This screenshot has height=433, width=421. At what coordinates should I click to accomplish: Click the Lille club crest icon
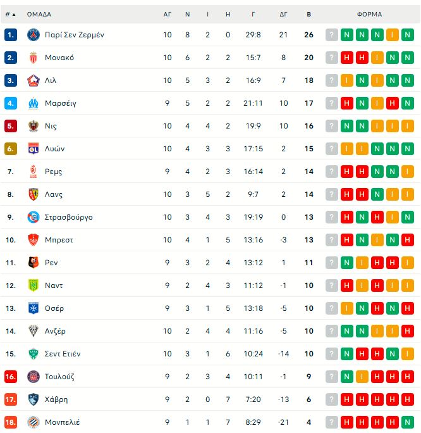(x=34, y=80)
